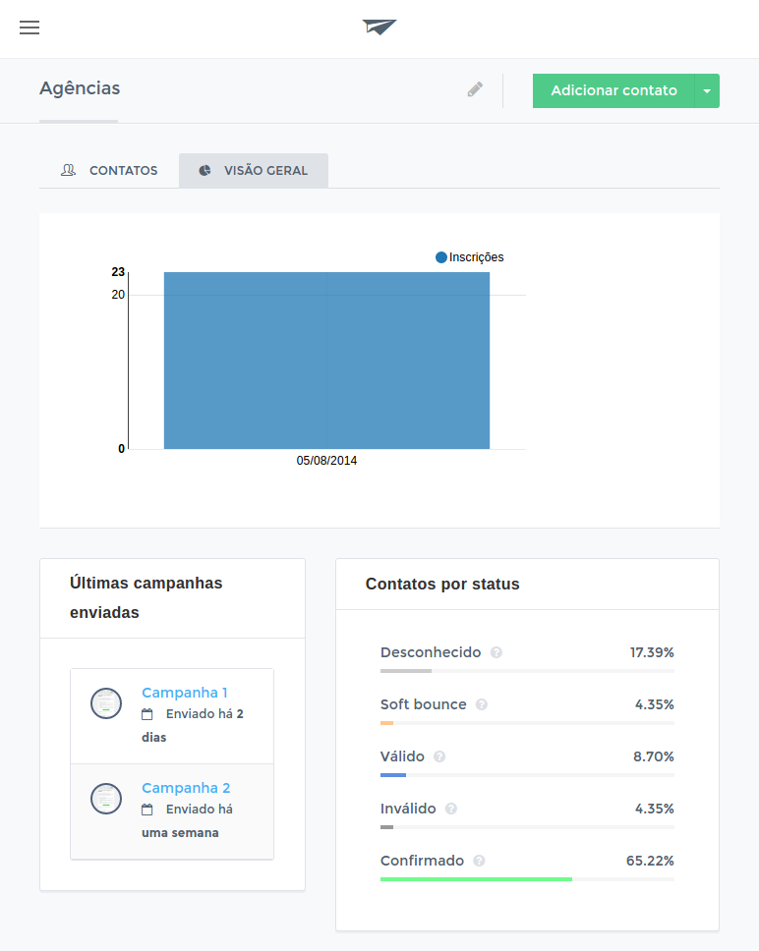Click 'Enviado há uma semana' text
759x951 pixels.
tap(188, 821)
